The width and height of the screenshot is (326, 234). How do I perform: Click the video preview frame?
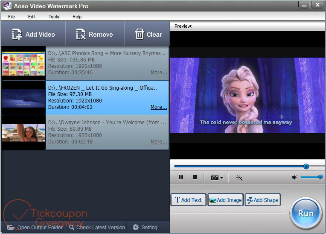click(x=247, y=95)
